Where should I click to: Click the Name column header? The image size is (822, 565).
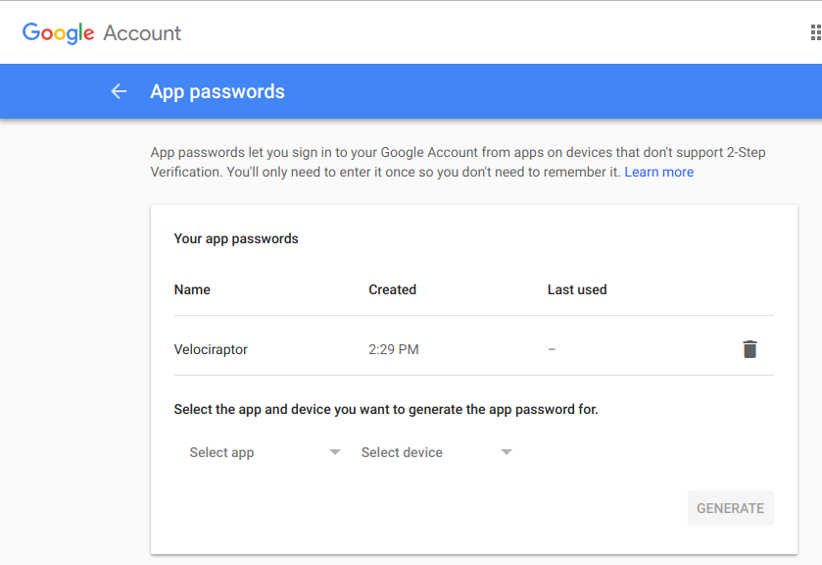(192, 289)
